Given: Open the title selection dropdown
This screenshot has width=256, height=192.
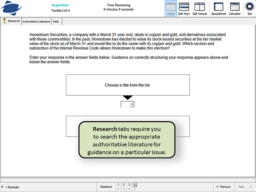Looking at the screenshot, I should click(x=128, y=104).
